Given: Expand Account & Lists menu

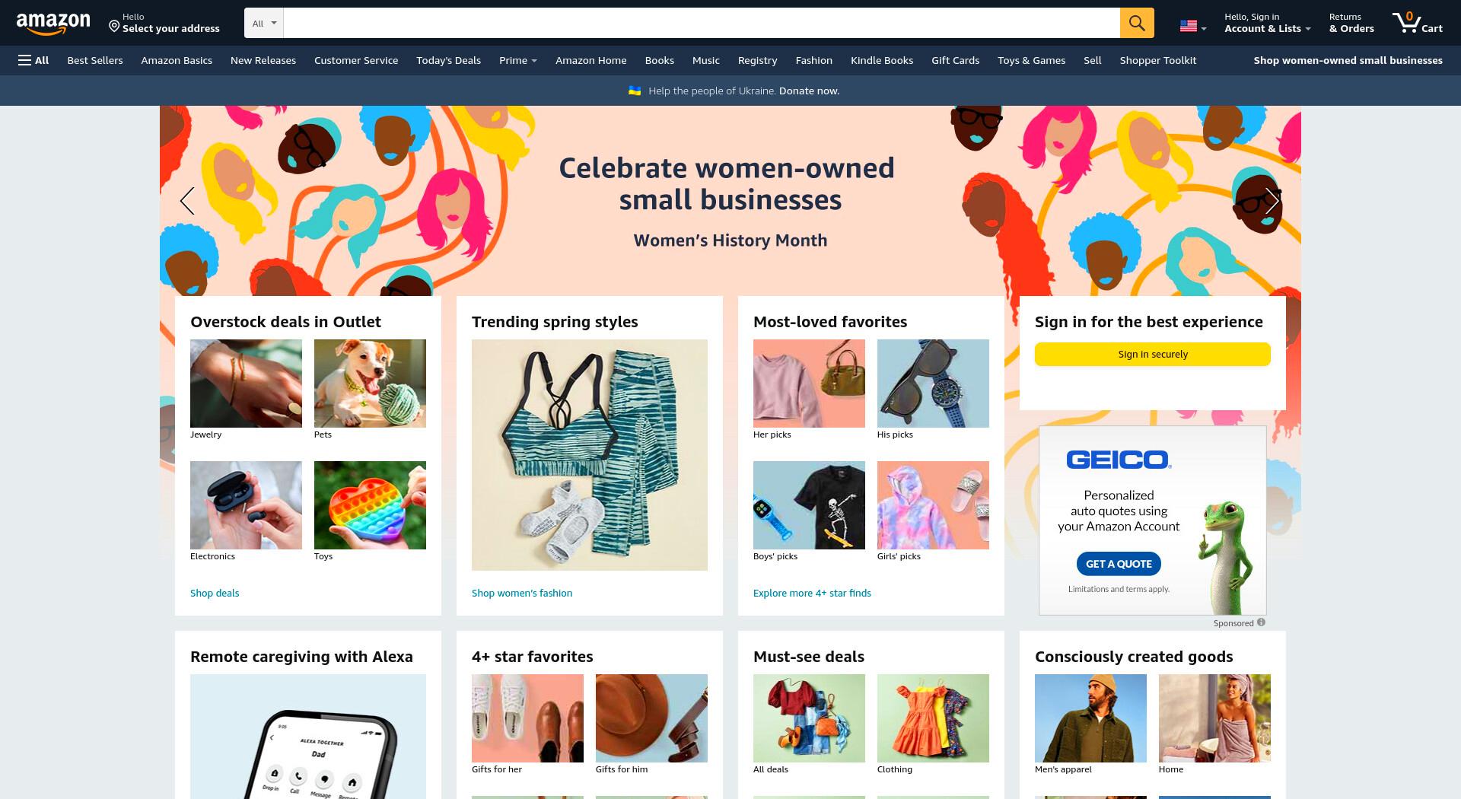Looking at the screenshot, I should point(1267,23).
